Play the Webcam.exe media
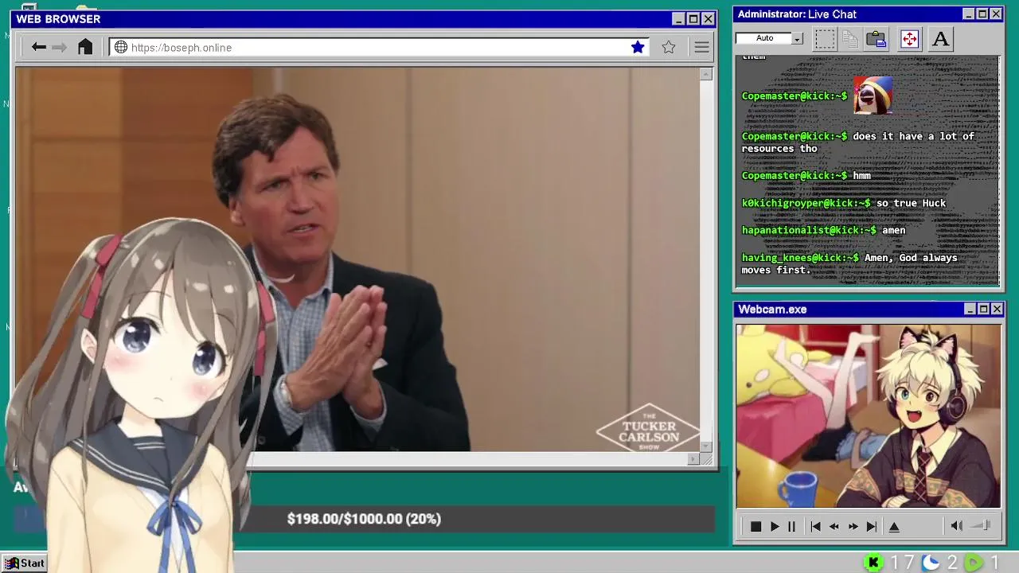1019x573 pixels. click(775, 527)
